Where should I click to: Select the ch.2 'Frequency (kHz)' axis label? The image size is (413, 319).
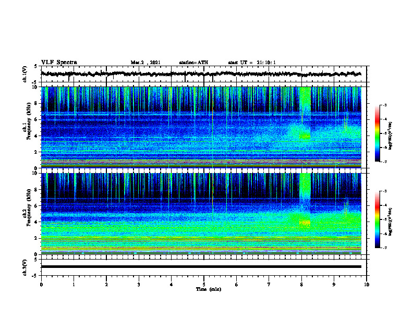point(29,207)
